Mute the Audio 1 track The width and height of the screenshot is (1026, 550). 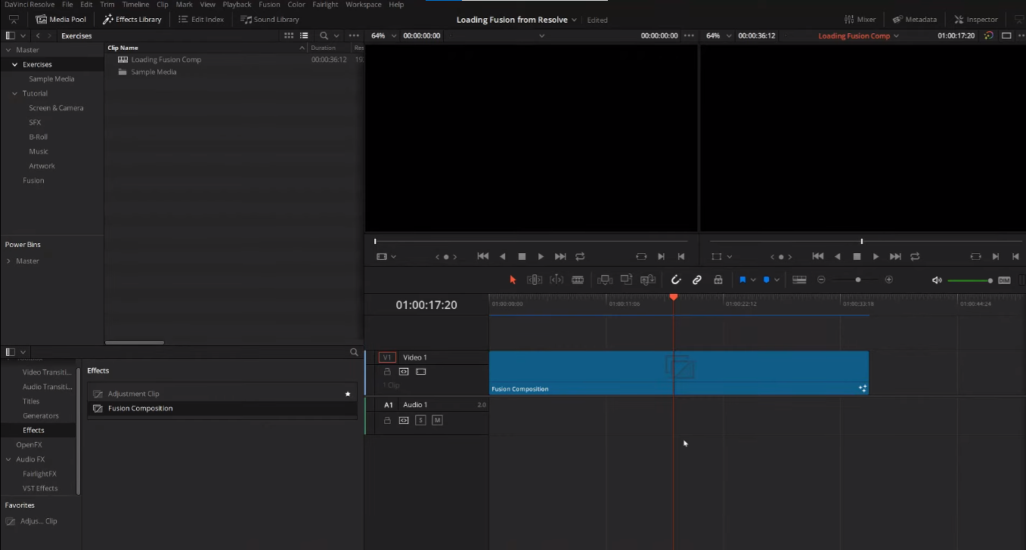click(437, 420)
